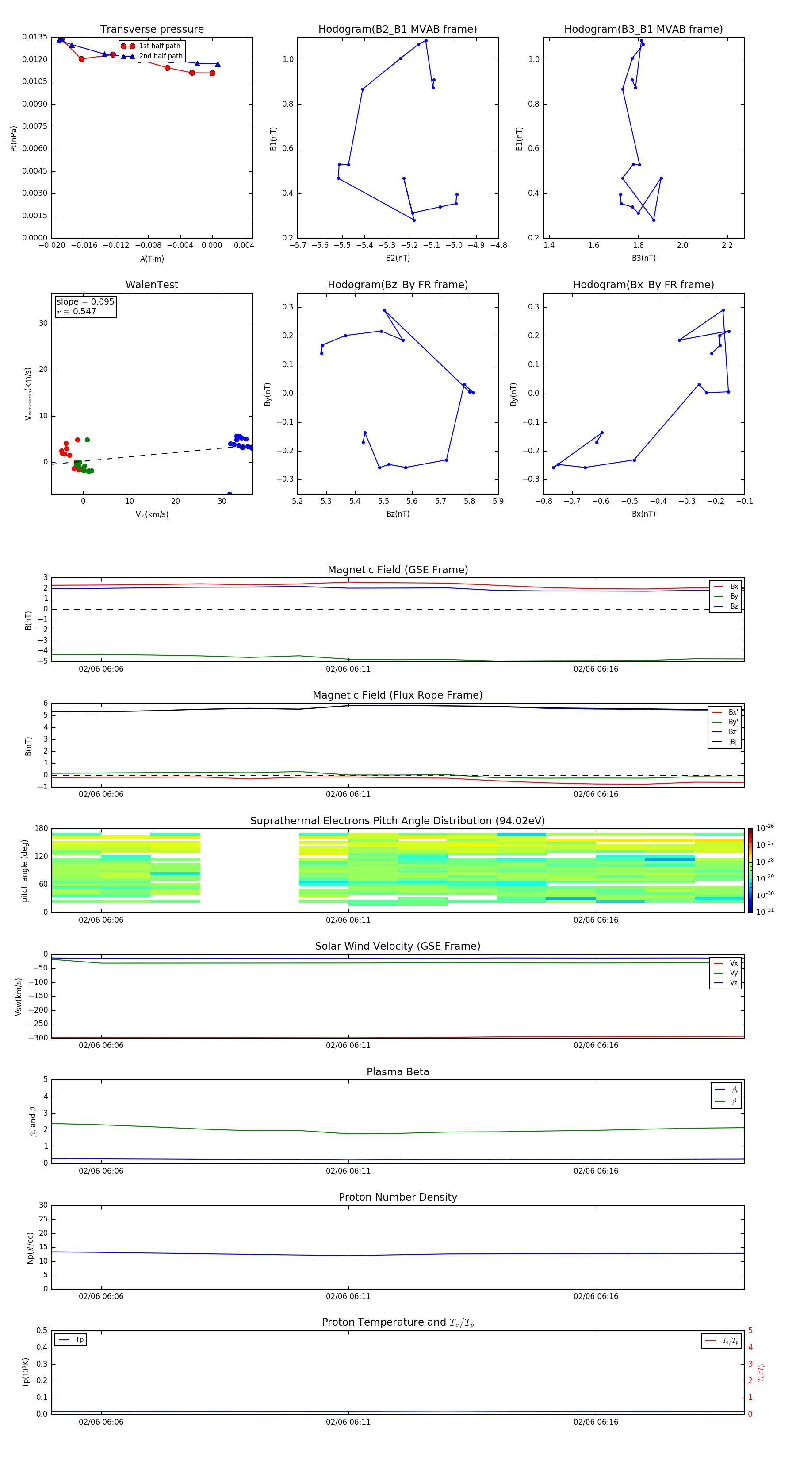Click the red Vx line in velocity plot
796x1461 pixels.
(398, 1038)
